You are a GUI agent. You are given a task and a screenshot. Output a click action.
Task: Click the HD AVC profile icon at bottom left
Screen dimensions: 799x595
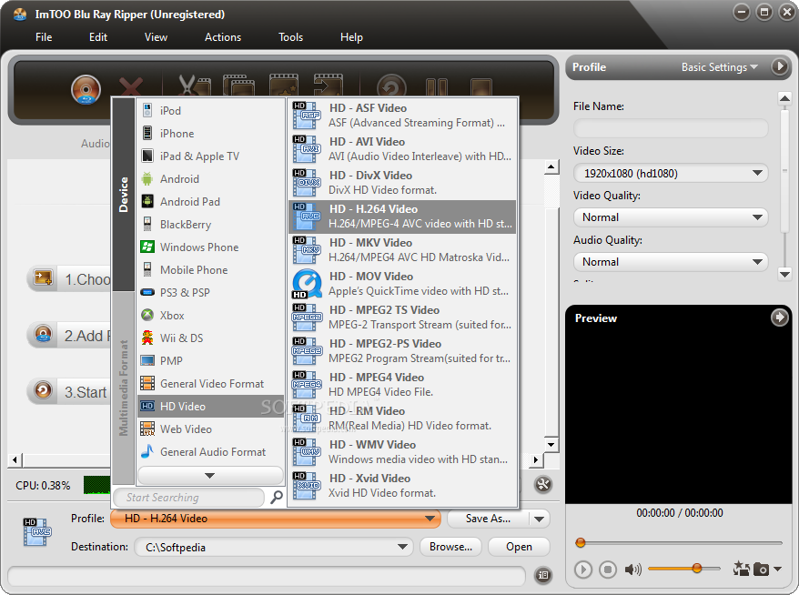click(x=37, y=532)
